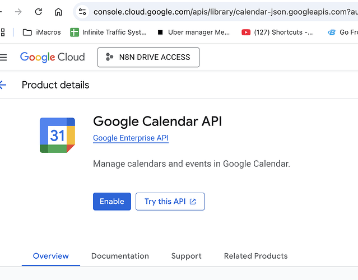The width and height of the screenshot is (358, 280).
Task: Click the address bar URL text
Action: (226, 12)
